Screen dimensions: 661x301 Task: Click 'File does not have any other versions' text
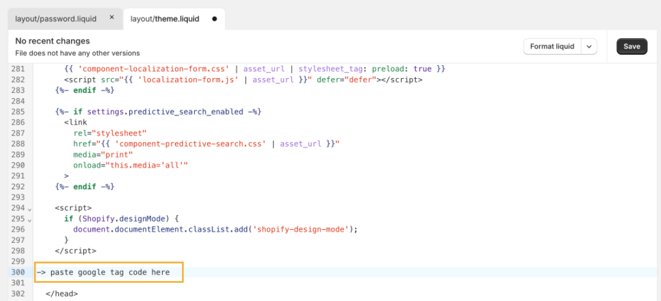pos(77,54)
